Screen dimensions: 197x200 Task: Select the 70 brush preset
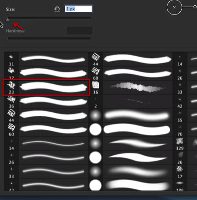185,129
